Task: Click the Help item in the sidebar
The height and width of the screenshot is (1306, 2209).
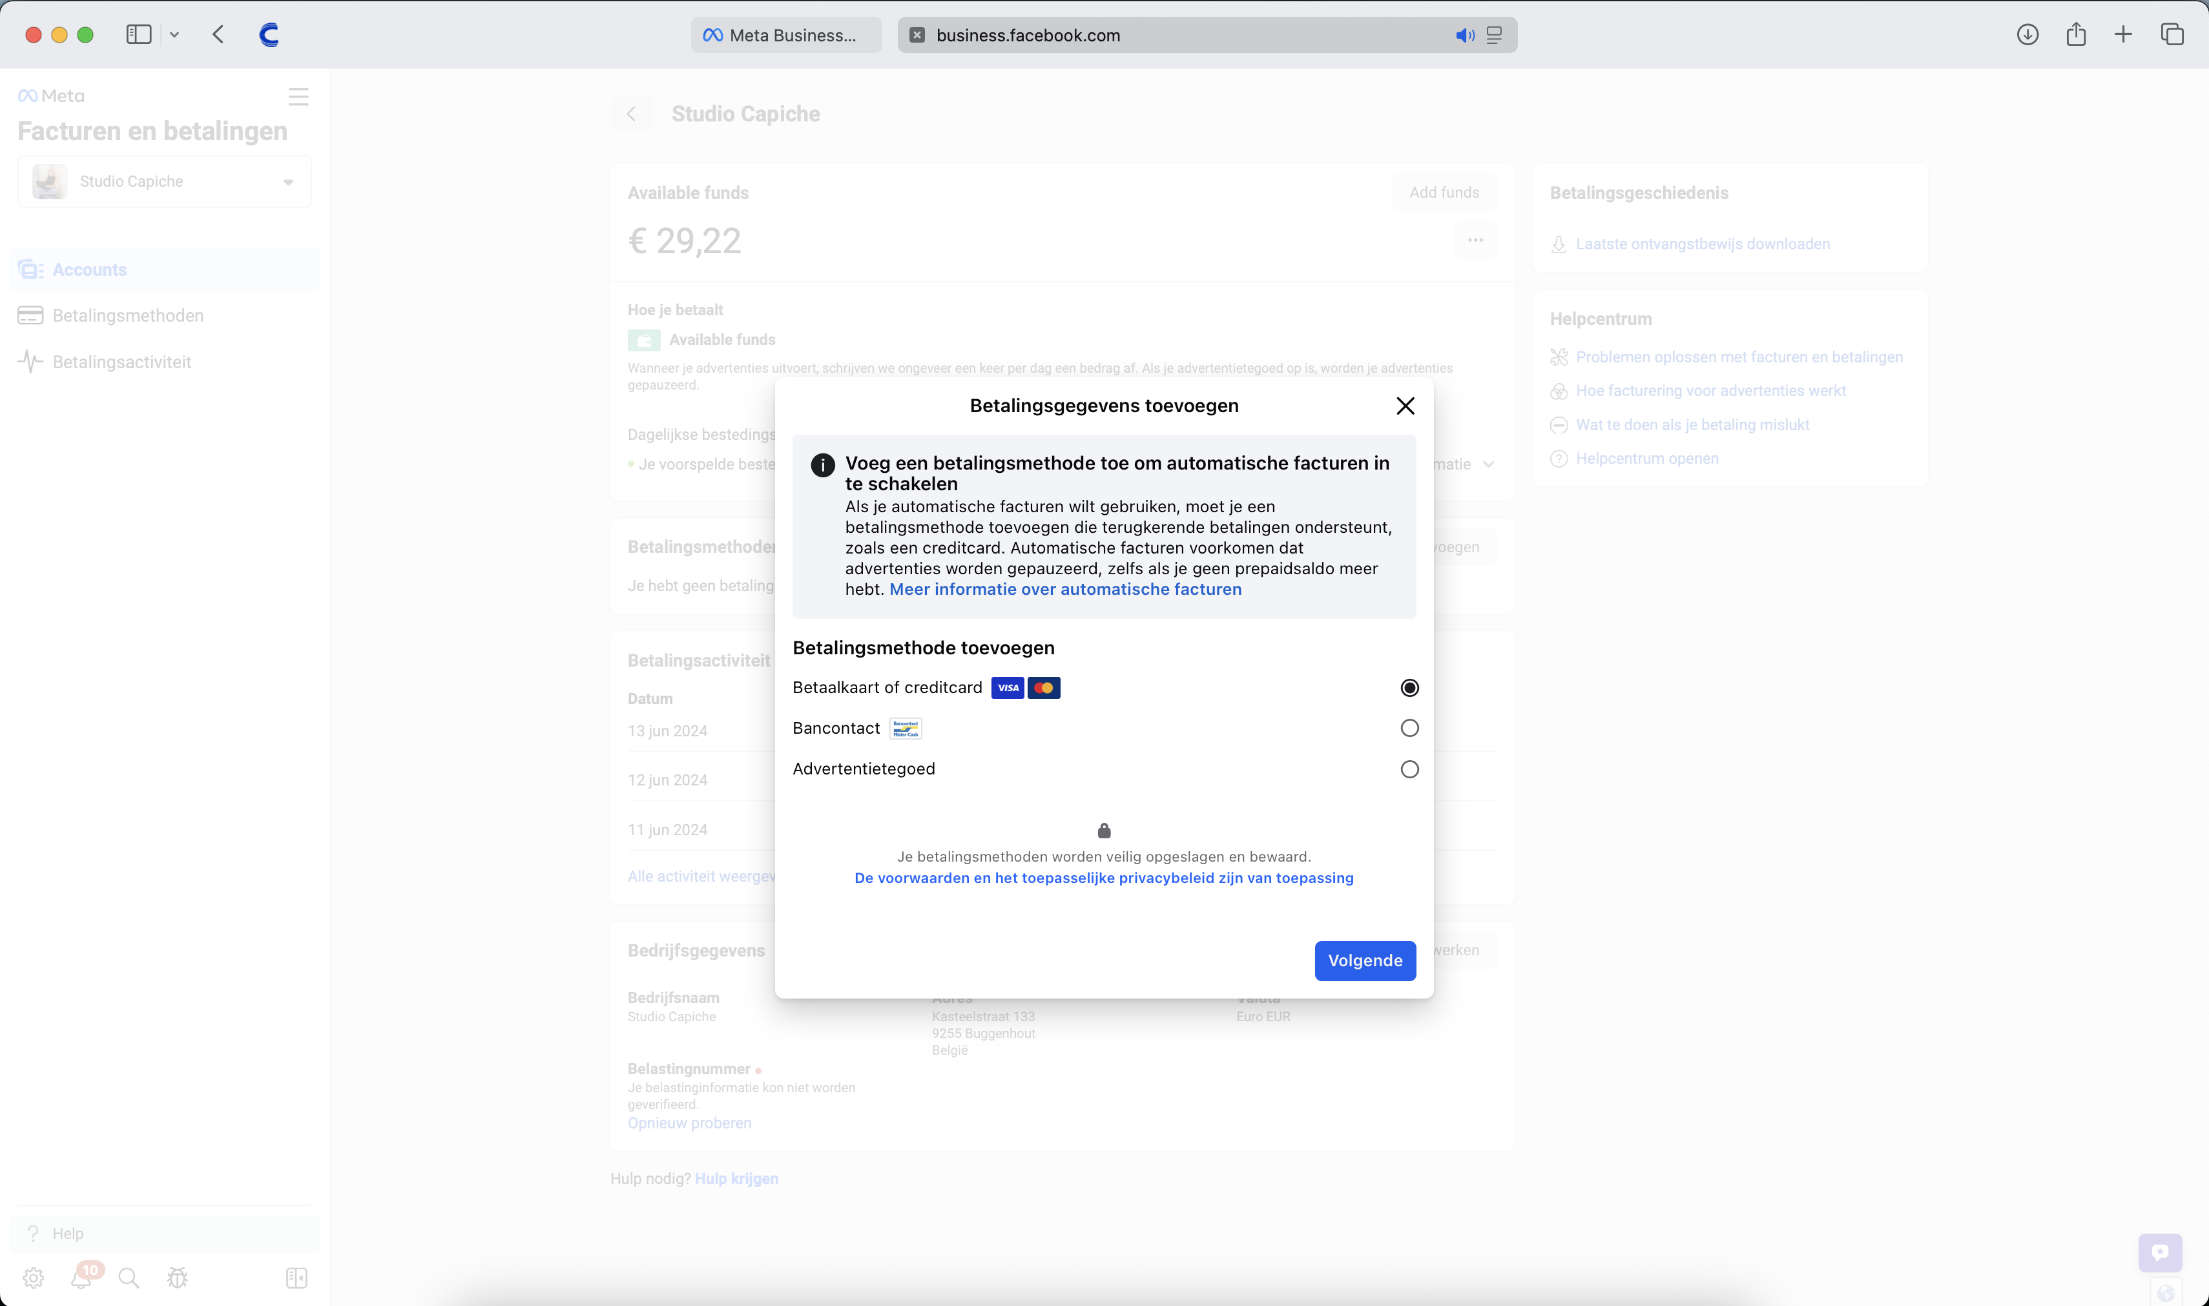Action: click(165, 1233)
